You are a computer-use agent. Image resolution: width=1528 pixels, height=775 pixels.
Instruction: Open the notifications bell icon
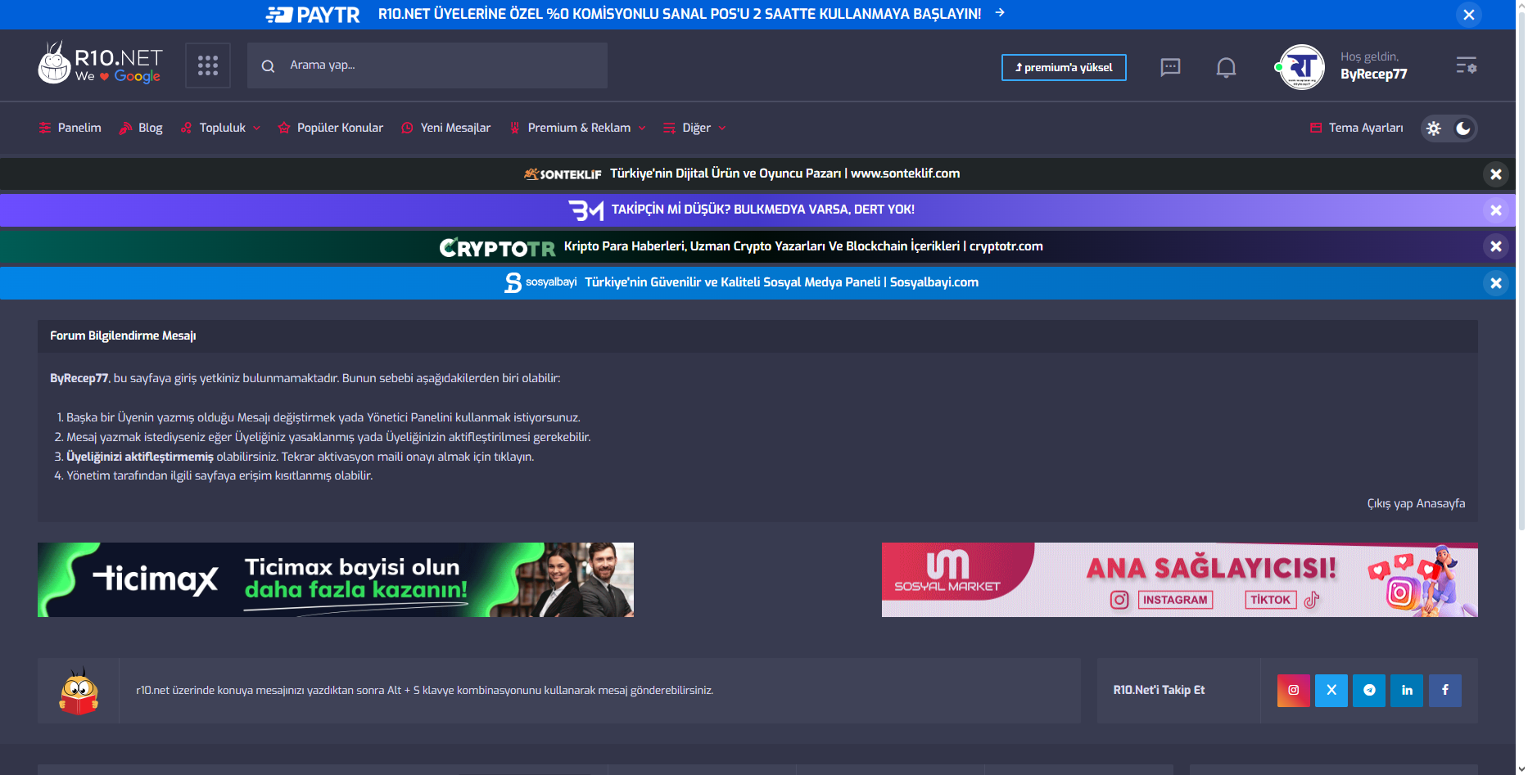pos(1226,67)
